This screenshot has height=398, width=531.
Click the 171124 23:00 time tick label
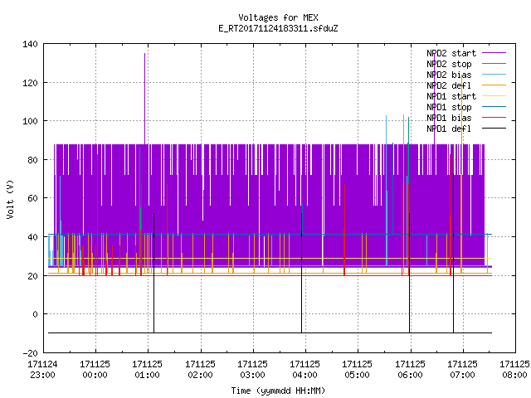[x=42, y=370]
